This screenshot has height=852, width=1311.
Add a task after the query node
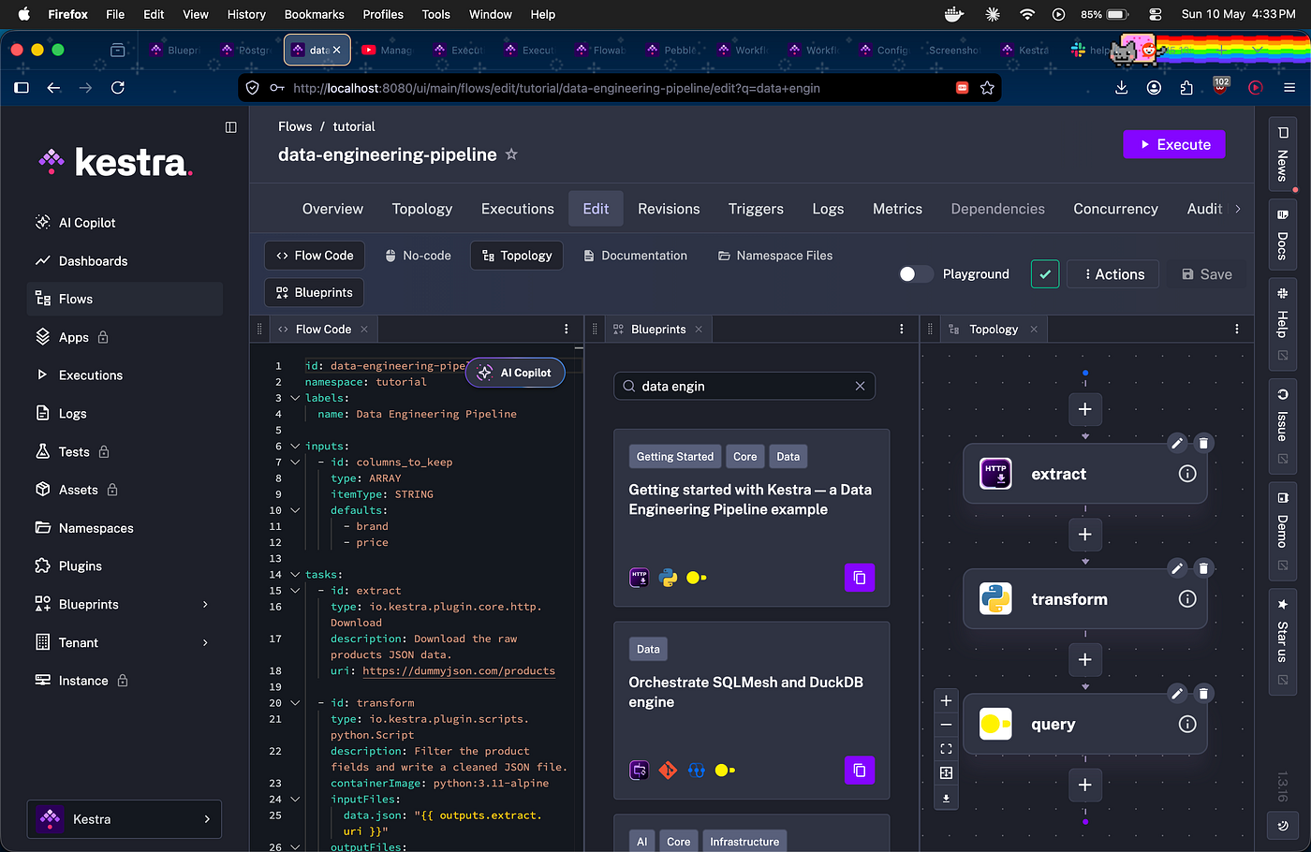[1085, 785]
